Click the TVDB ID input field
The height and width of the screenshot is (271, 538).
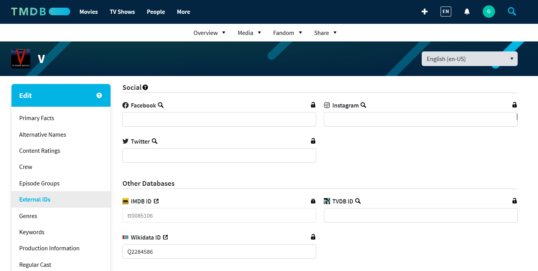click(421, 215)
